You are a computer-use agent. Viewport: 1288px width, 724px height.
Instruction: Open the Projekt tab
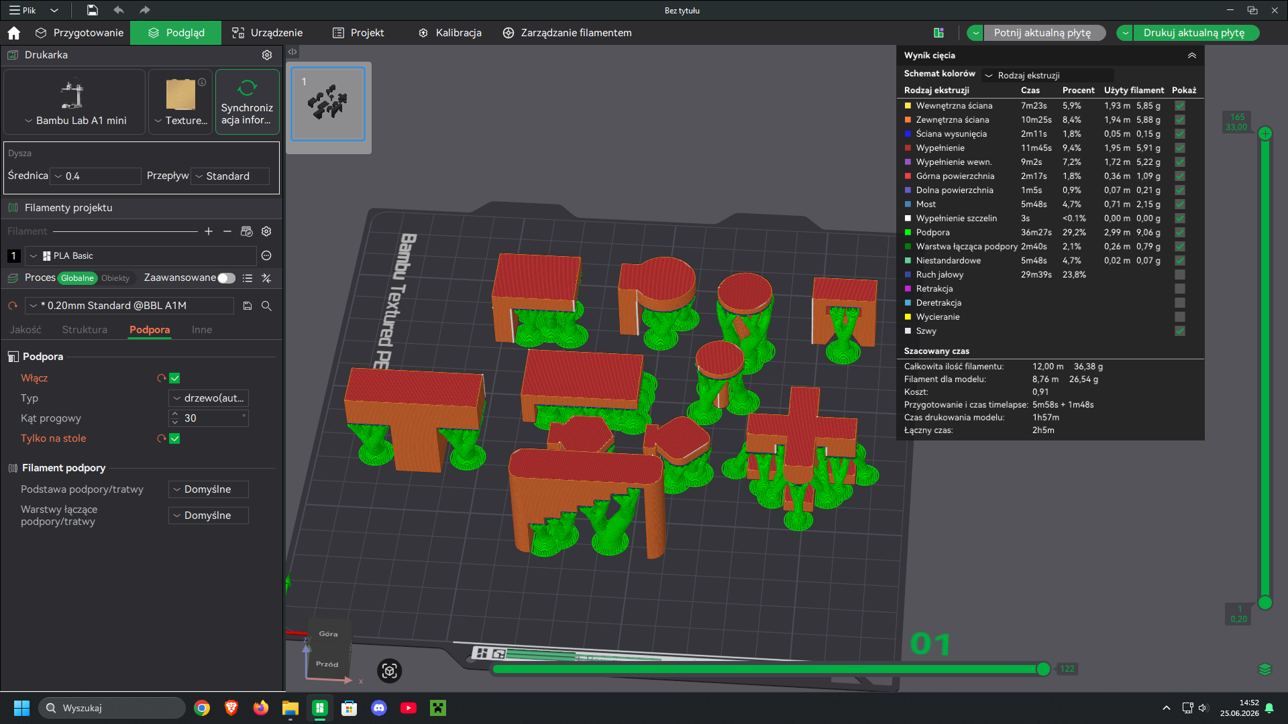359,33
